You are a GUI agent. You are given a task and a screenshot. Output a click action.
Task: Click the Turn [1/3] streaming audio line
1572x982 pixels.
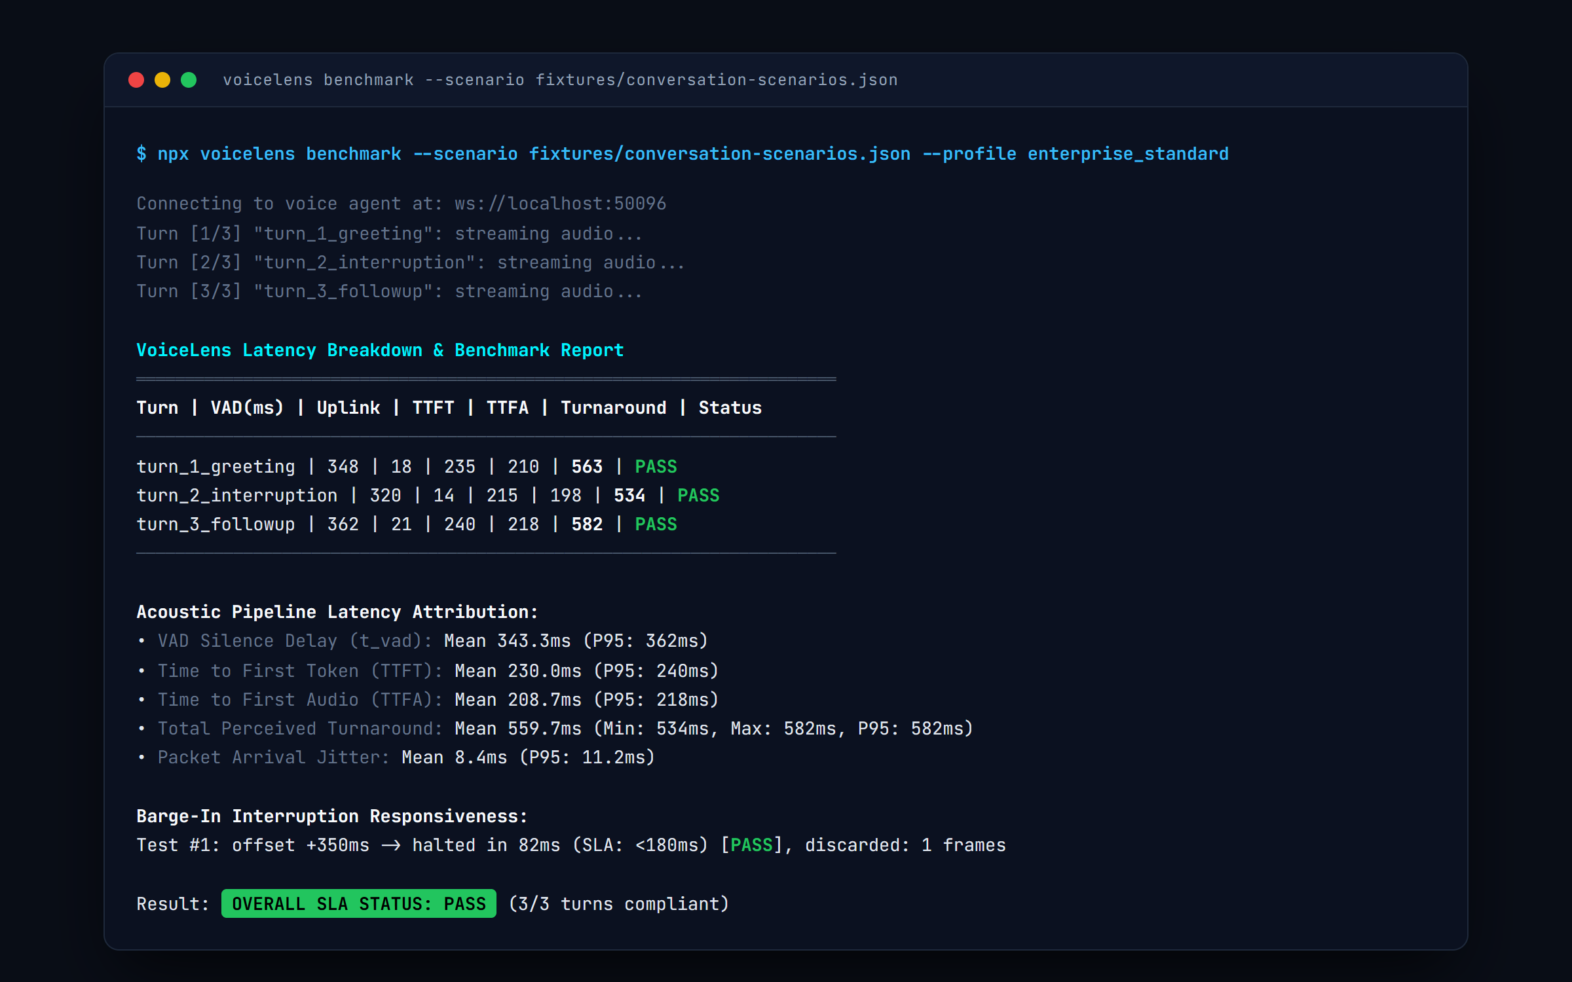click(390, 234)
